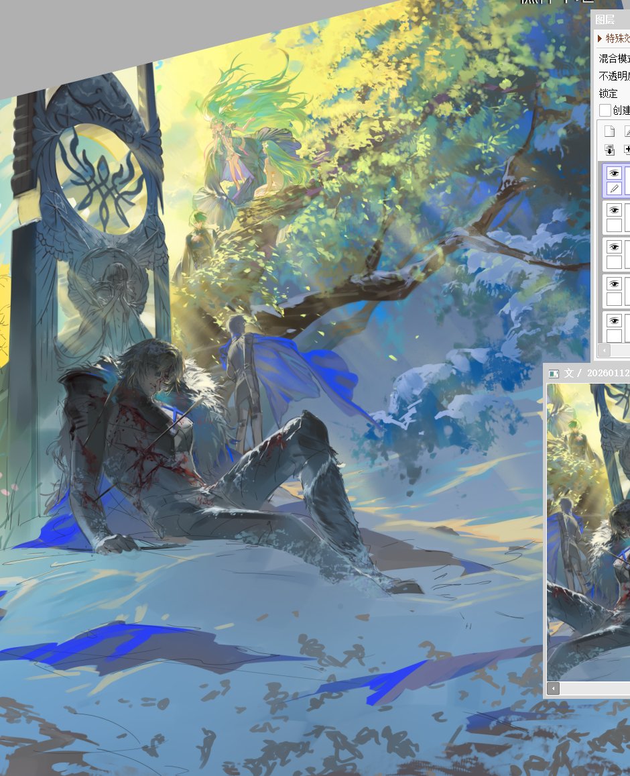Hide the selected top layer via eye
Image resolution: width=630 pixels, height=776 pixels.
point(614,173)
